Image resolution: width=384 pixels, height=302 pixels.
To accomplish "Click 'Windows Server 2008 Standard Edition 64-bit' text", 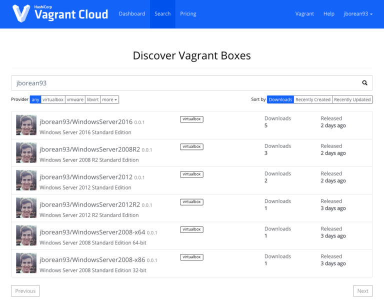I will click(93, 242).
